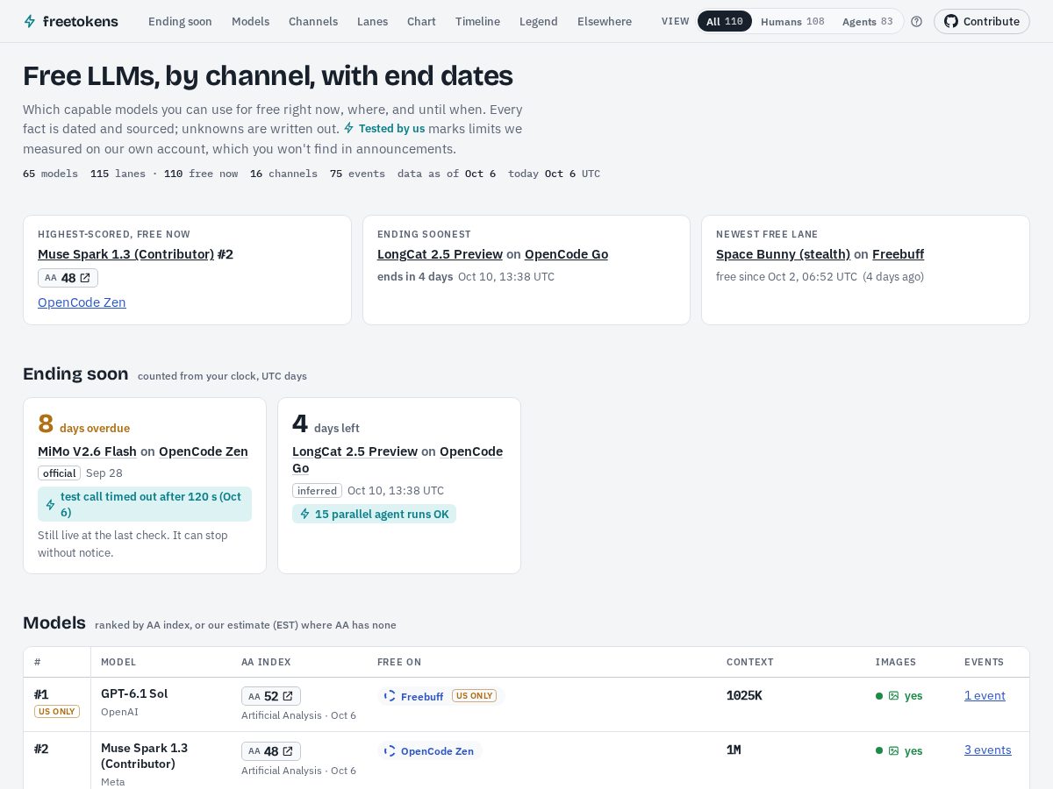Open OpenCode Zen link in 8 days overdue card
Image resolution: width=1053 pixels, height=789 pixels.
pyautogui.click(x=204, y=451)
